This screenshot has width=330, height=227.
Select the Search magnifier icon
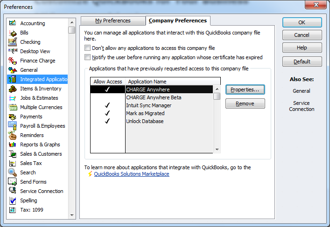12,172
